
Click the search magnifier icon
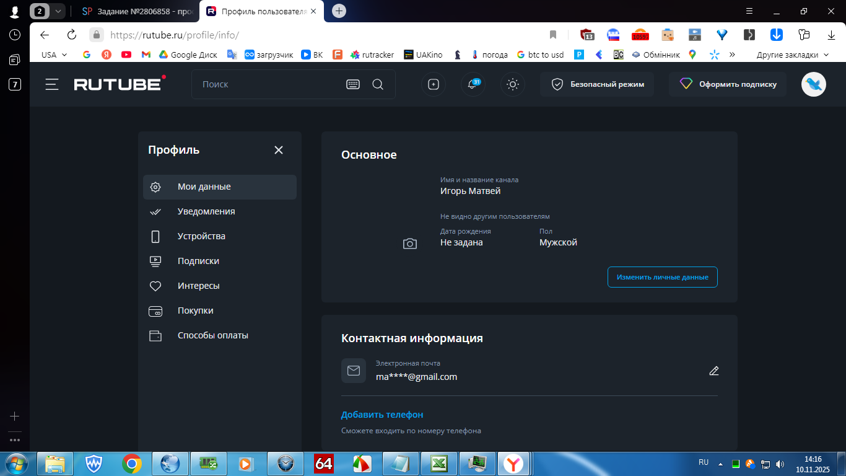378,84
